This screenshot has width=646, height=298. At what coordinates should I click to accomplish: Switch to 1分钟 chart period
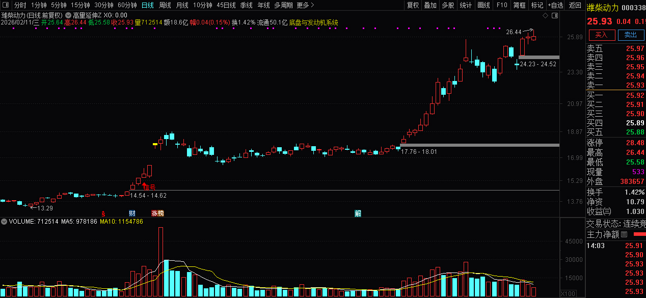click(x=39, y=5)
